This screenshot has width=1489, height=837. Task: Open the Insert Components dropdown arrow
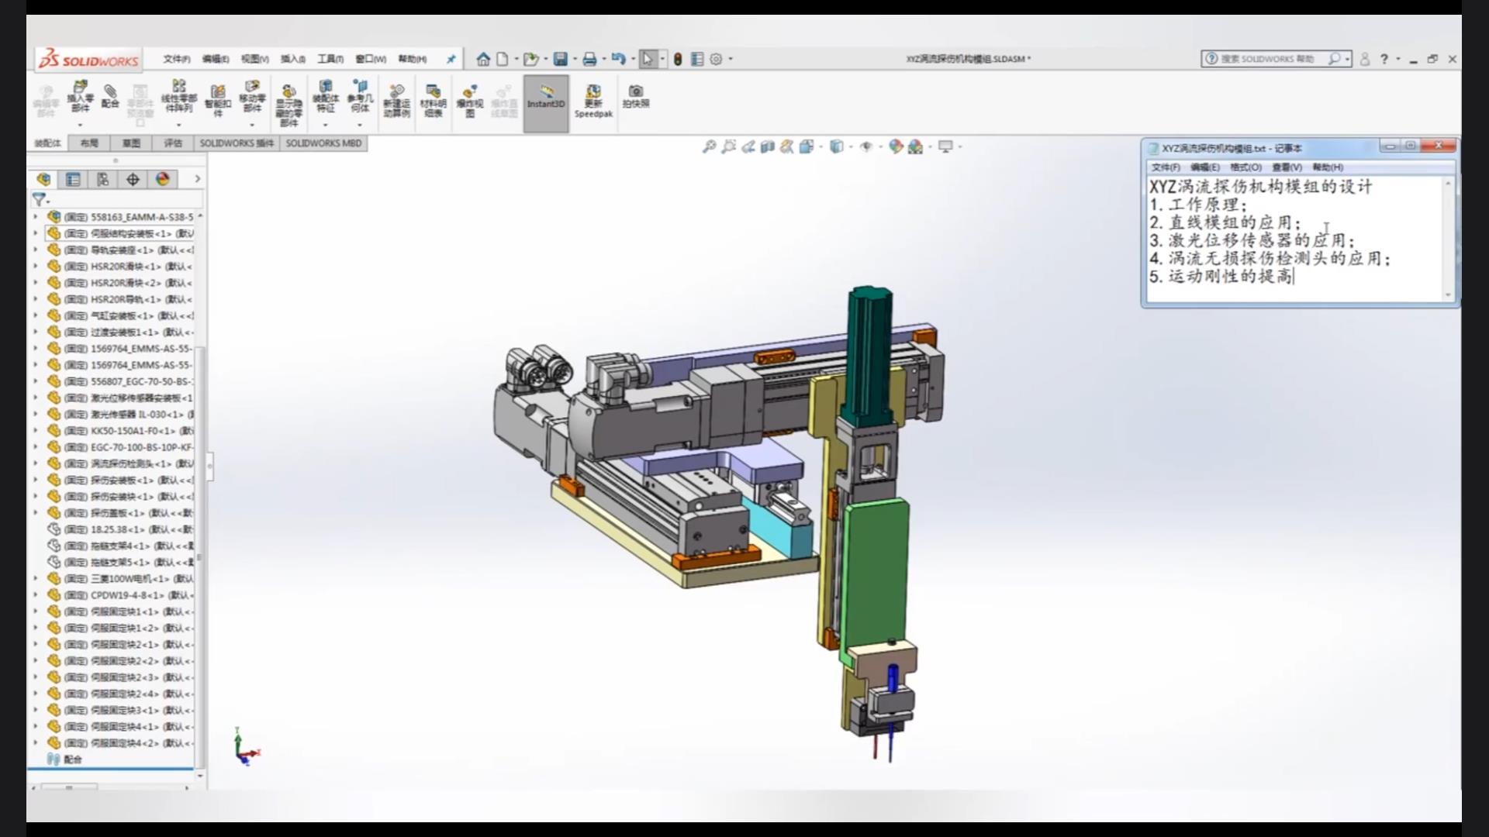click(80, 125)
